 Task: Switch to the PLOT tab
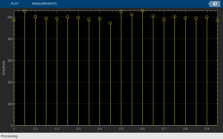15,4
